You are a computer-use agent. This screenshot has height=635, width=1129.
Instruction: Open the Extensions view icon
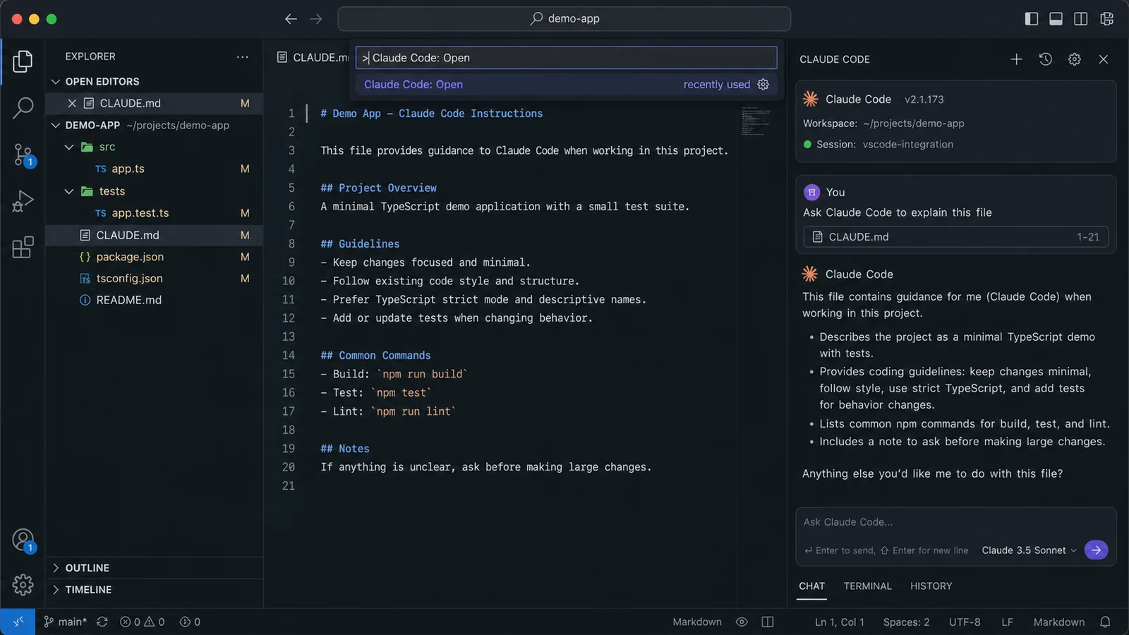(x=23, y=247)
